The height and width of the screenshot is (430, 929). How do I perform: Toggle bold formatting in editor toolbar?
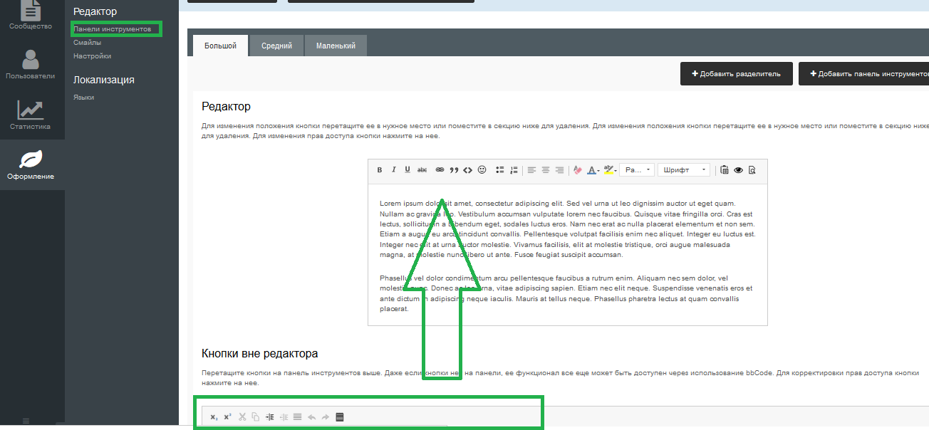(380, 170)
